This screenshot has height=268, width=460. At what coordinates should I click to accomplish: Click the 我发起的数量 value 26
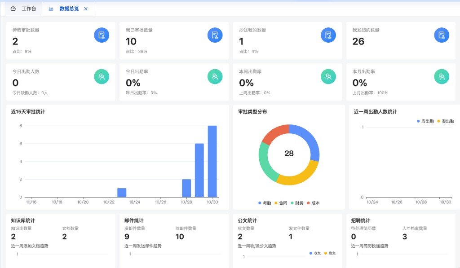[358, 41]
